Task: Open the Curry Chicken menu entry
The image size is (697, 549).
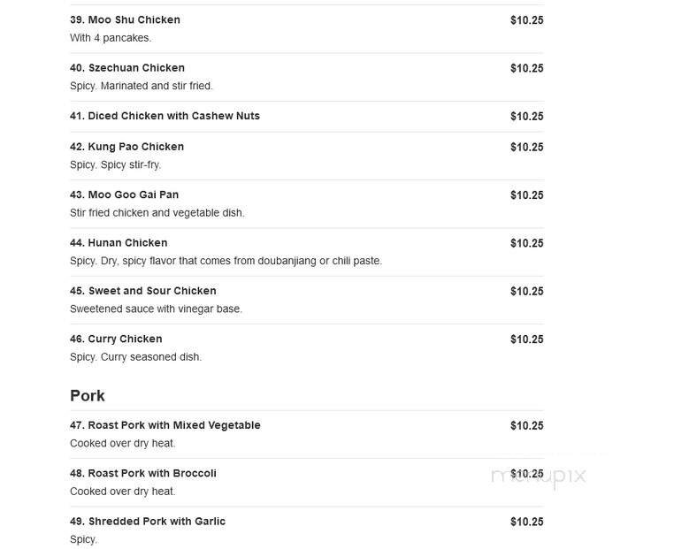Action: point(116,339)
